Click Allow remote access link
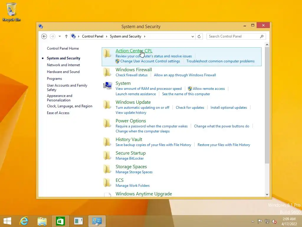 click(x=209, y=89)
